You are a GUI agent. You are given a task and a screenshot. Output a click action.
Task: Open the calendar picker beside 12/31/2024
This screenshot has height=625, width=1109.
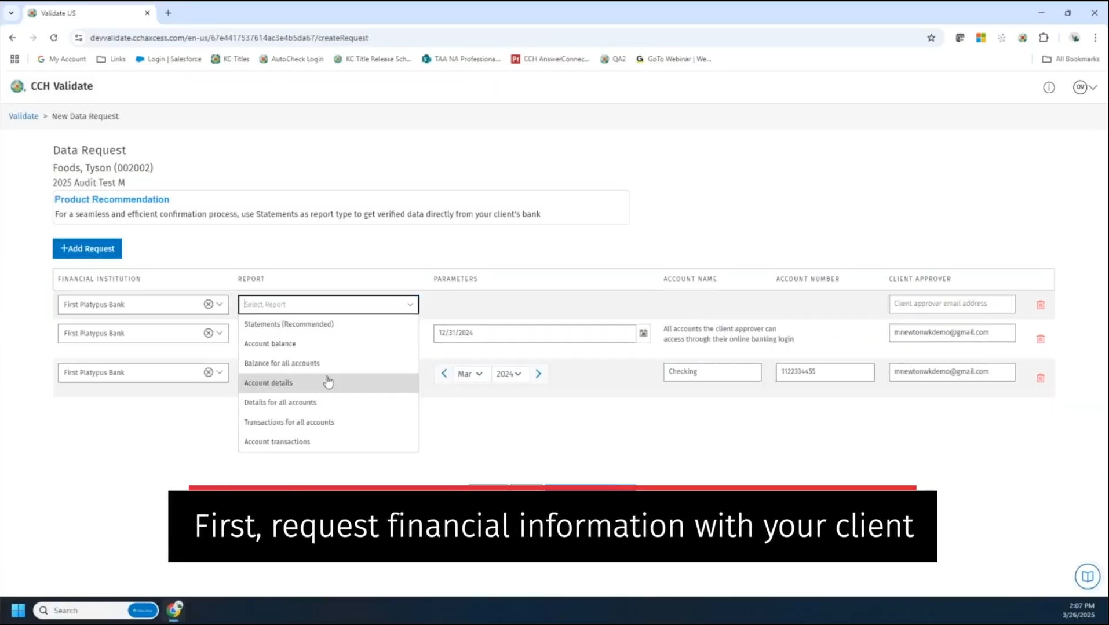point(643,333)
